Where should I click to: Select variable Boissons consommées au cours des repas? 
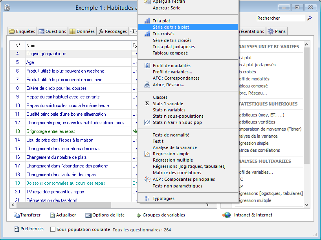click(x=66, y=183)
